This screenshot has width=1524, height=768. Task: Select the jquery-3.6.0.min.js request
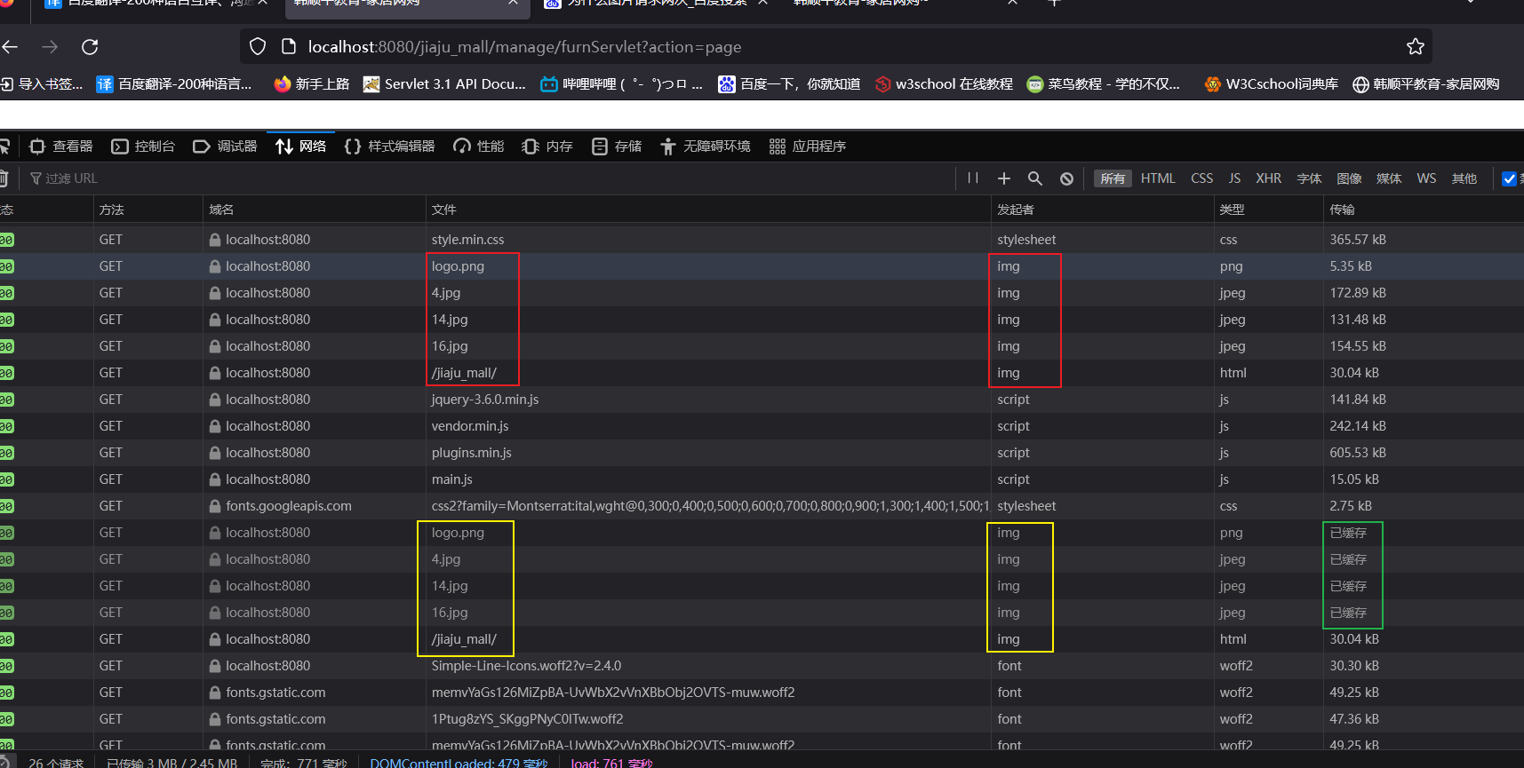762,400
